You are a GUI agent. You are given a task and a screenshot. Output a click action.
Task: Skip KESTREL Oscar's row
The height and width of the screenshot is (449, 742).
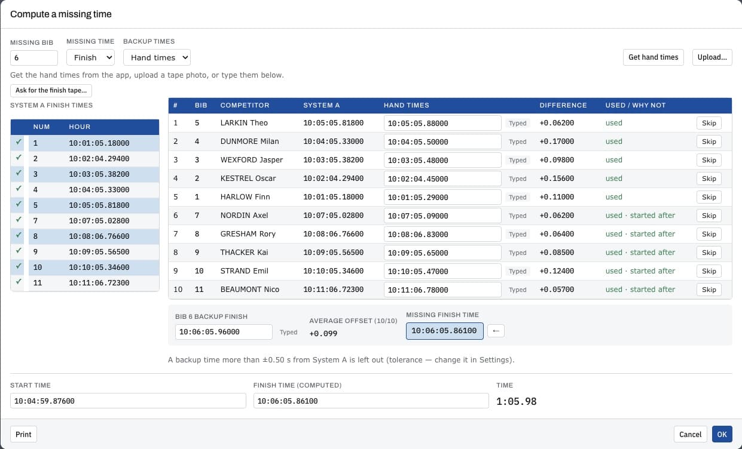(x=709, y=179)
